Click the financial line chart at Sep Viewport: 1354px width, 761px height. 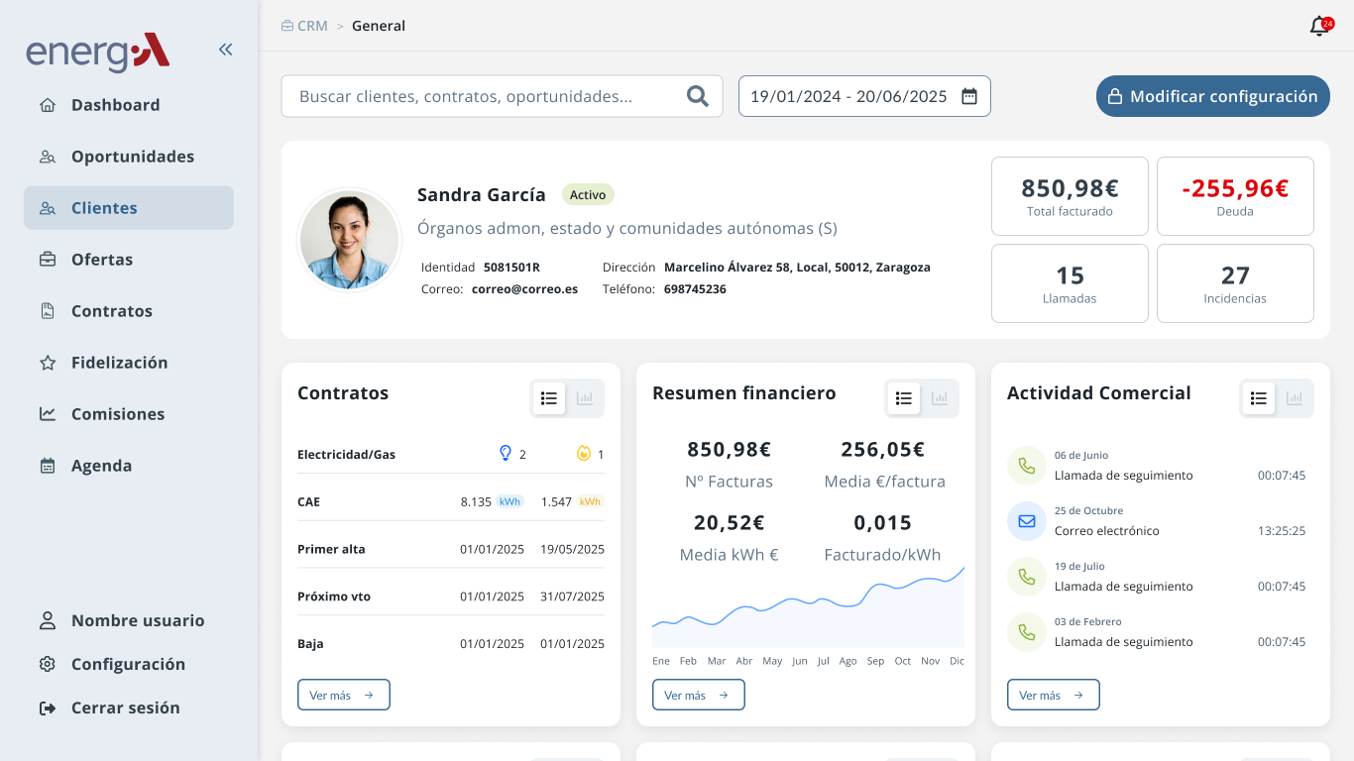coord(875,587)
